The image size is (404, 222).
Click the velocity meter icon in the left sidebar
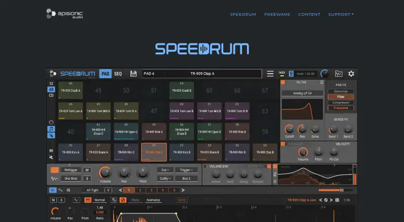51,122
